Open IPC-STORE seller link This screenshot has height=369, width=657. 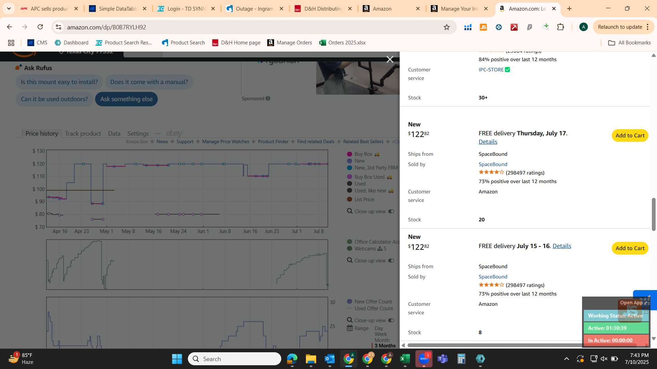491,70
